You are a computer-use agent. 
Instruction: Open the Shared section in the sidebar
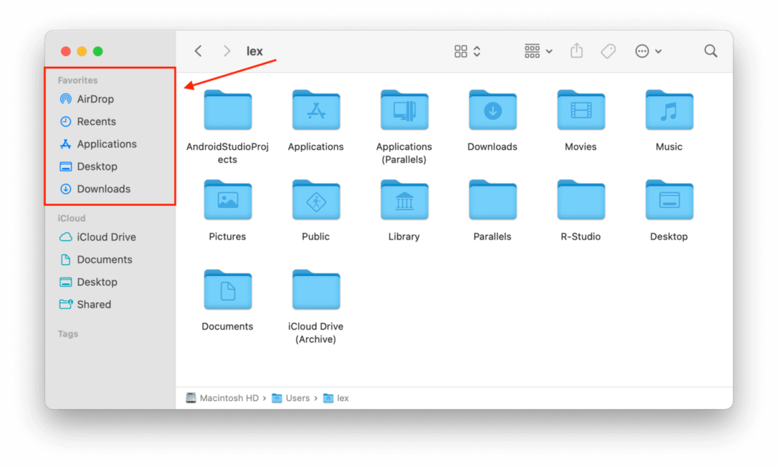click(93, 304)
